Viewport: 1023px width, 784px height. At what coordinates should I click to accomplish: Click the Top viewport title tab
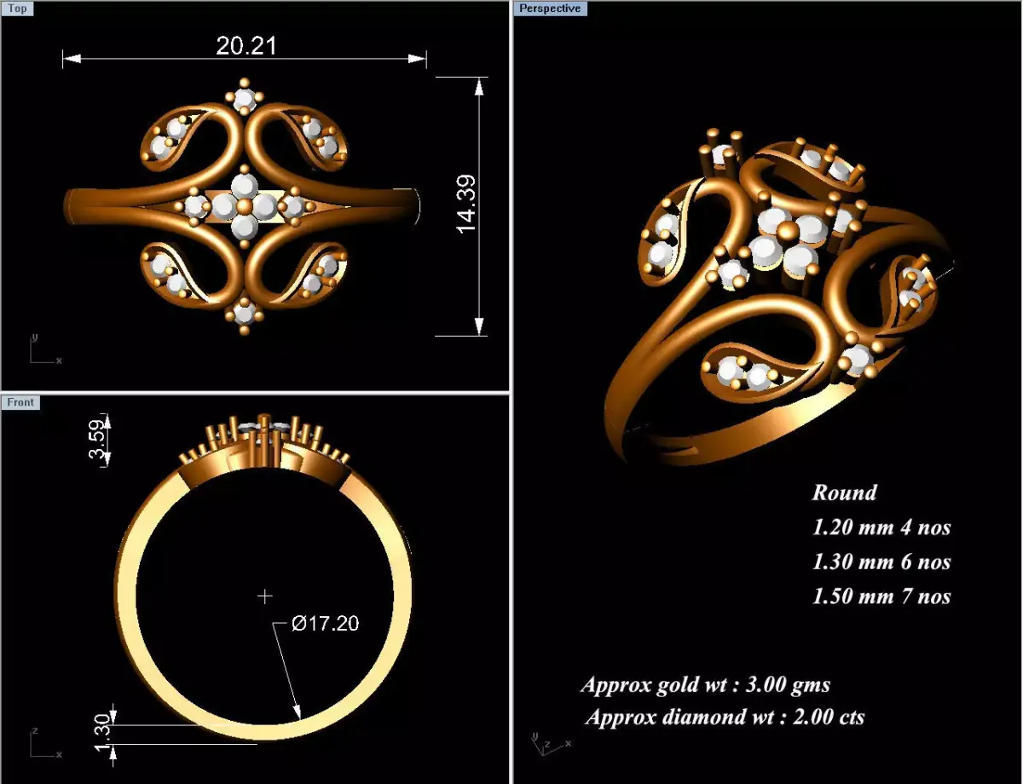click(17, 9)
